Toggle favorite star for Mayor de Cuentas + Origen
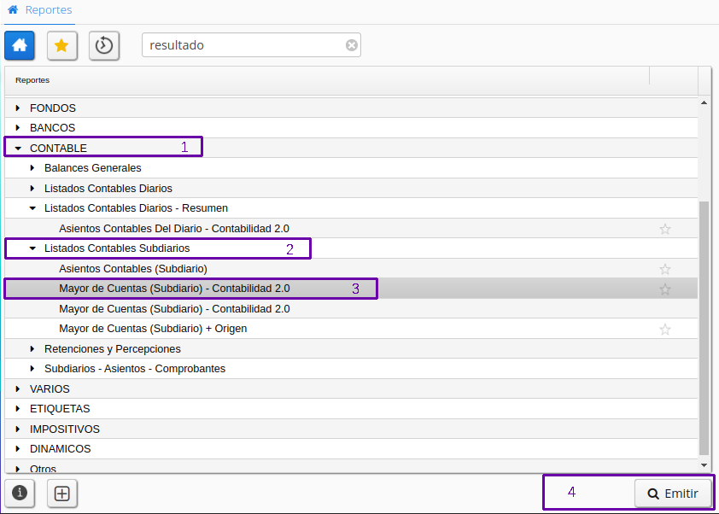The image size is (719, 514). pyautogui.click(x=665, y=330)
